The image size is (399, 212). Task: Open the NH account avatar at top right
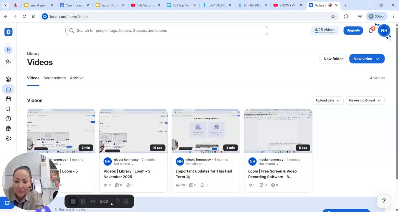point(384,30)
